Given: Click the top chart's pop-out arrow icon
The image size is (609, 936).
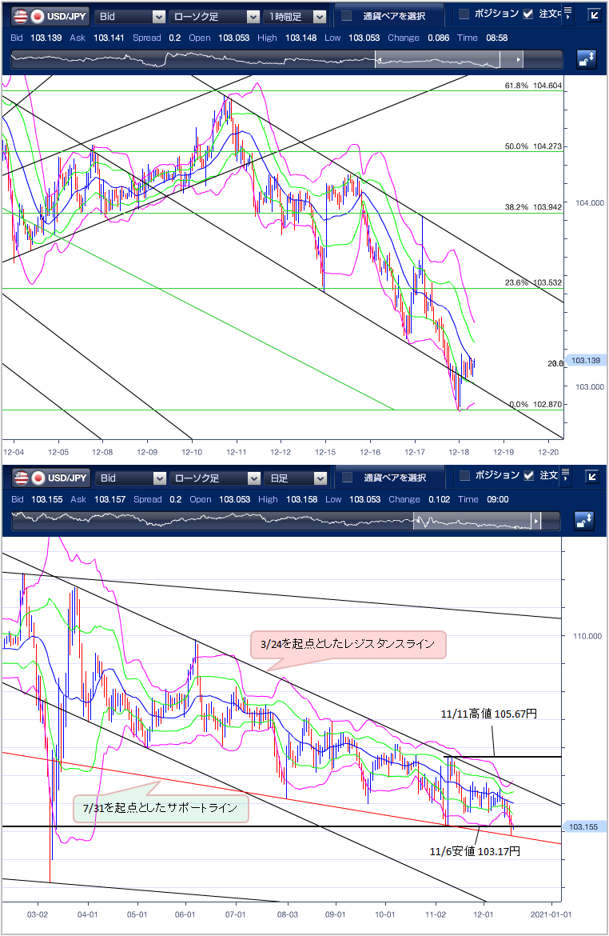Looking at the screenshot, I should (x=593, y=14).
